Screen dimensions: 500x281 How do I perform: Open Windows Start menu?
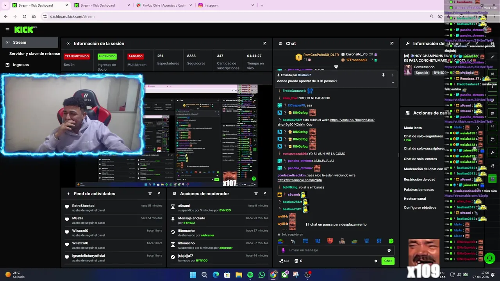[x=193, y=275]
